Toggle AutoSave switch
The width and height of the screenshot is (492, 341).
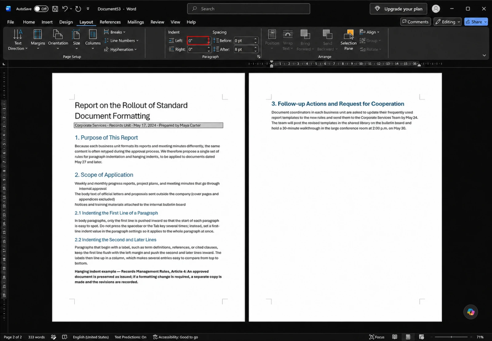coord(41,9)
